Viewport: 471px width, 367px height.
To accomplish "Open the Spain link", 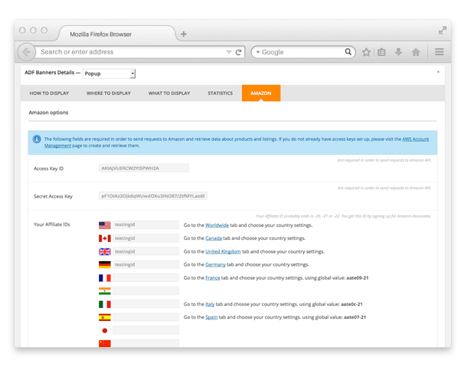I will click(211, 317).
